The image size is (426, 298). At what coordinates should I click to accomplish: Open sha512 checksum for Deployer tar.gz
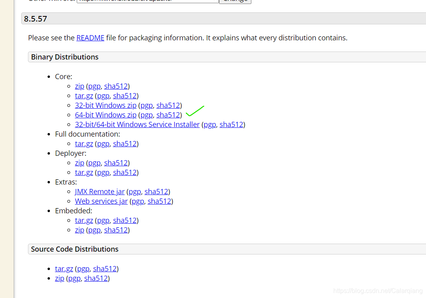click(125, 173)
